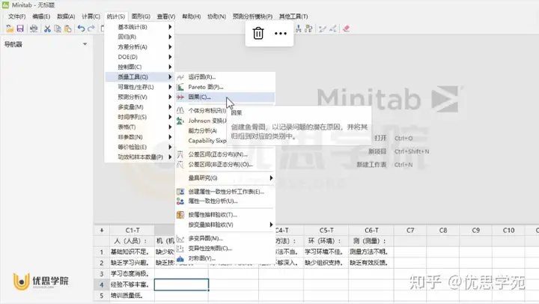The width and height of the screenshot is (539, 304).
Task: Click the 新项目 link
Action: click(x=377, y=151)
